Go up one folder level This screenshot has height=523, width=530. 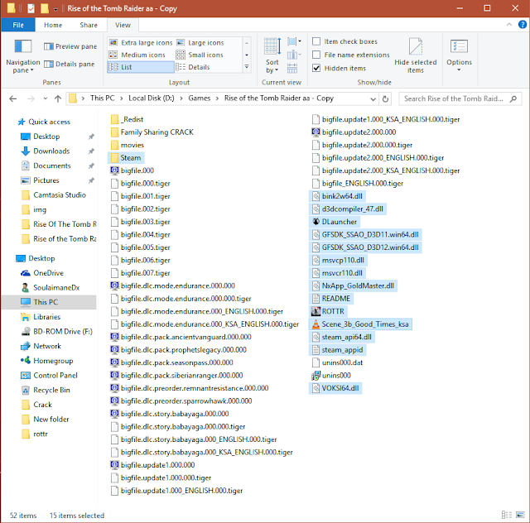[x=58, y=98]
